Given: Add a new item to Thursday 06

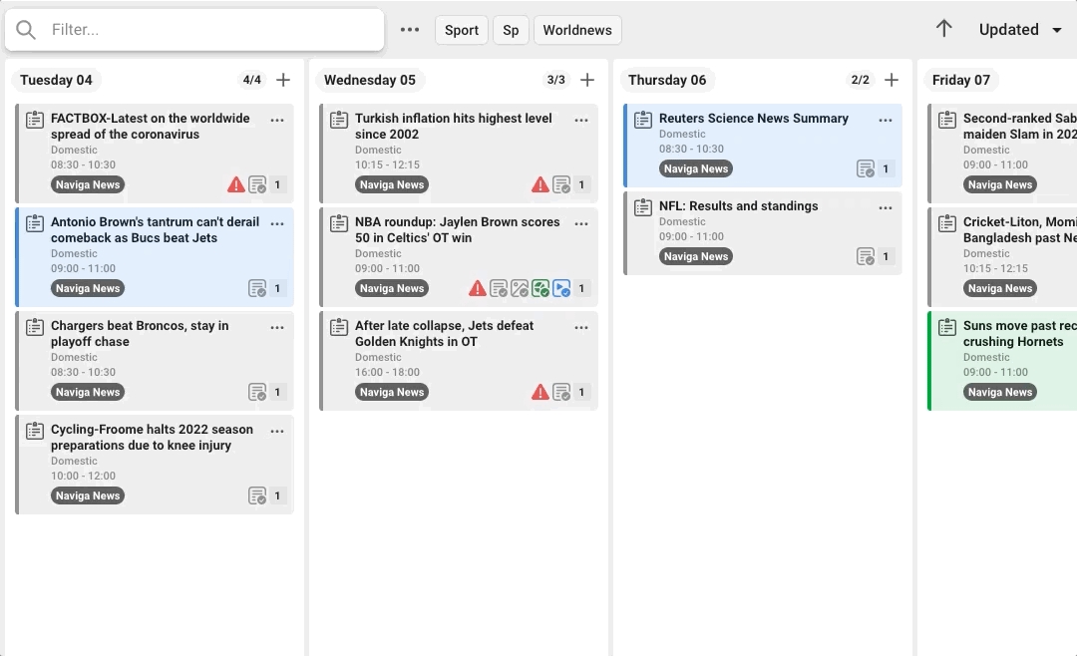Looking at the screenshot, I should (892, 80).
